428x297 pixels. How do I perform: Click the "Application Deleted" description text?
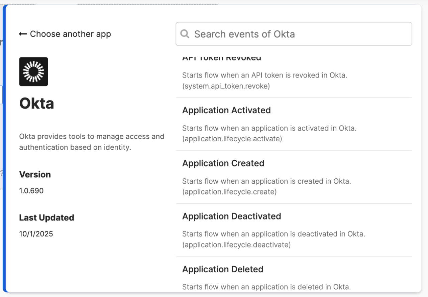pyautogui.click(x=266, y=287)
